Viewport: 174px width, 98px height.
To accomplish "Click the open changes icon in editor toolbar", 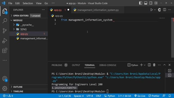I will (159, 10).
